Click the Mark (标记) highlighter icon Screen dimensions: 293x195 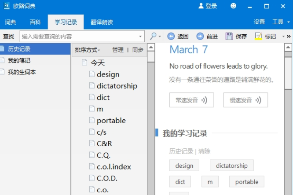[x=258, y=37]
